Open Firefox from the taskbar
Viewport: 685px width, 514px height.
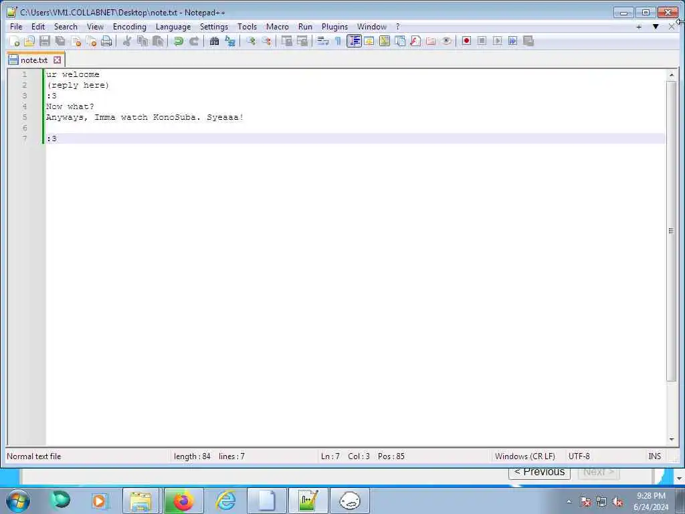(183, 501)
